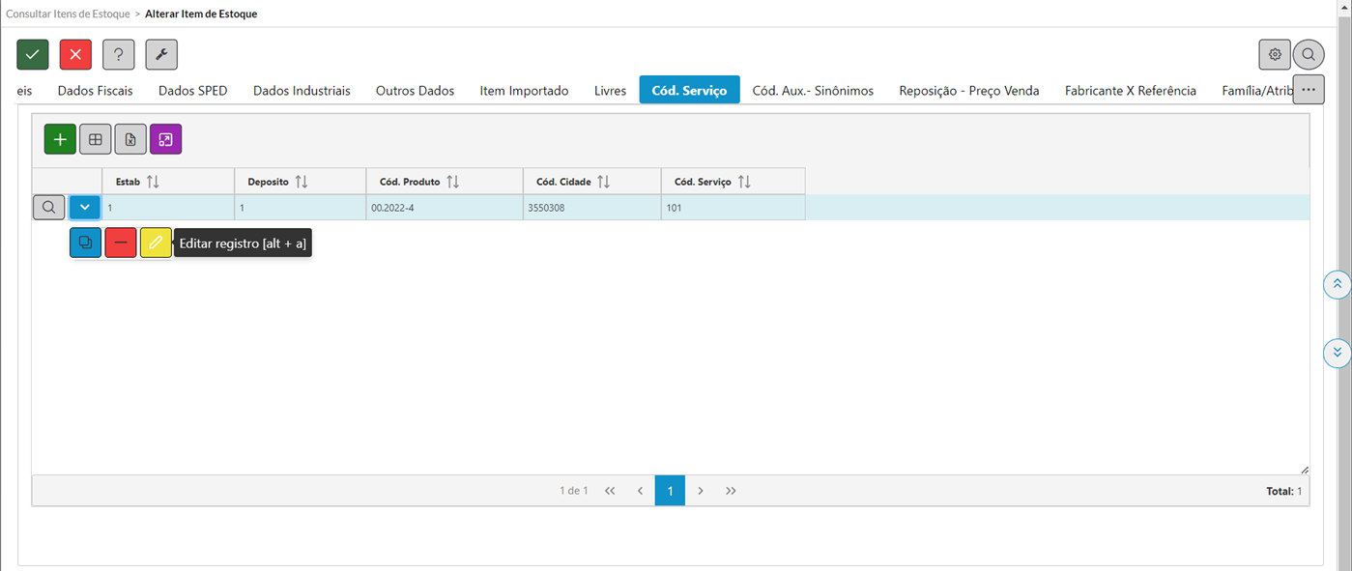Open help via the question mark button
1352x571 pixels.
119,54
